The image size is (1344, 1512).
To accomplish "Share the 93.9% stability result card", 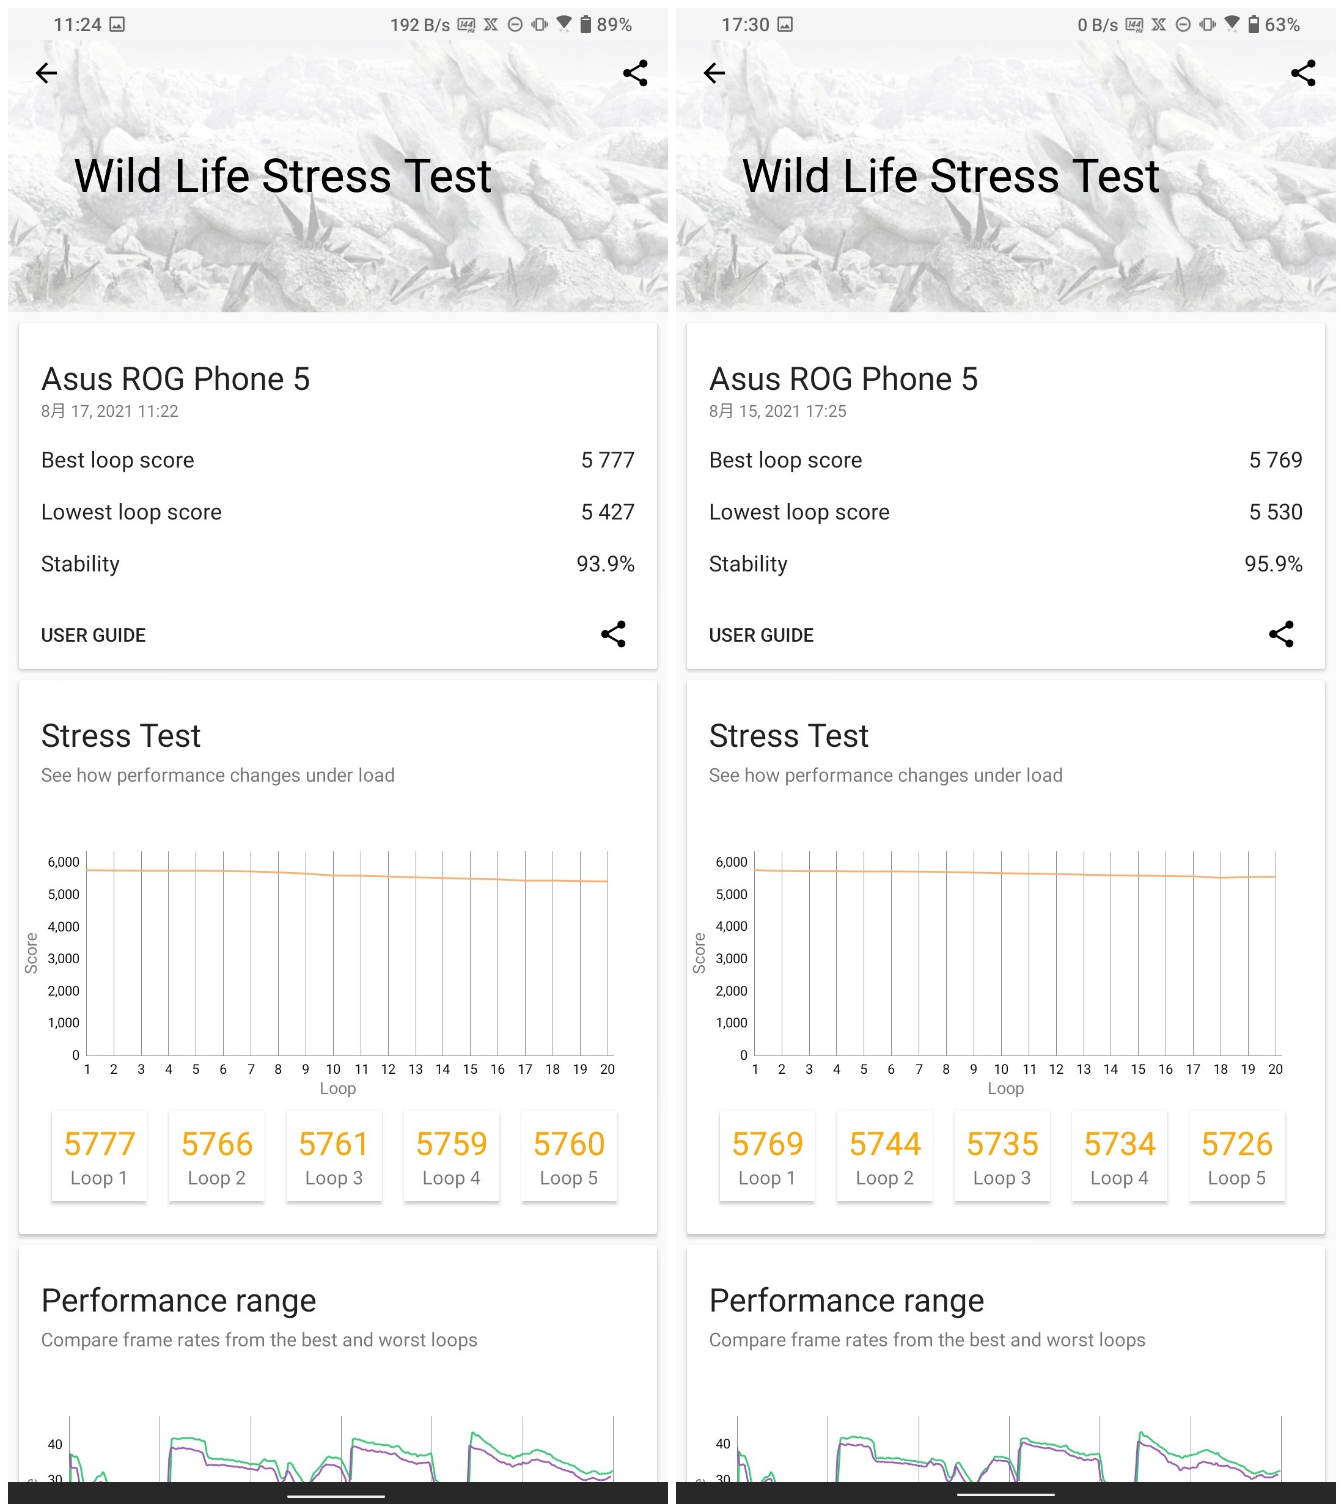I will point(613,634).
